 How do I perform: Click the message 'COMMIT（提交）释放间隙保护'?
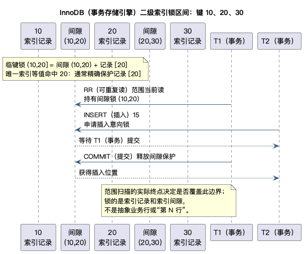[x=129, y=156]
